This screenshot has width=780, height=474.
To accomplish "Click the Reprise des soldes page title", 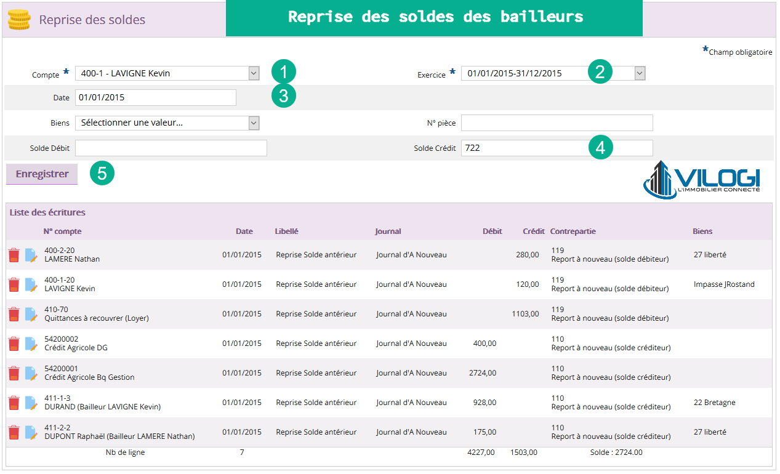I will [x=92, y=20].
